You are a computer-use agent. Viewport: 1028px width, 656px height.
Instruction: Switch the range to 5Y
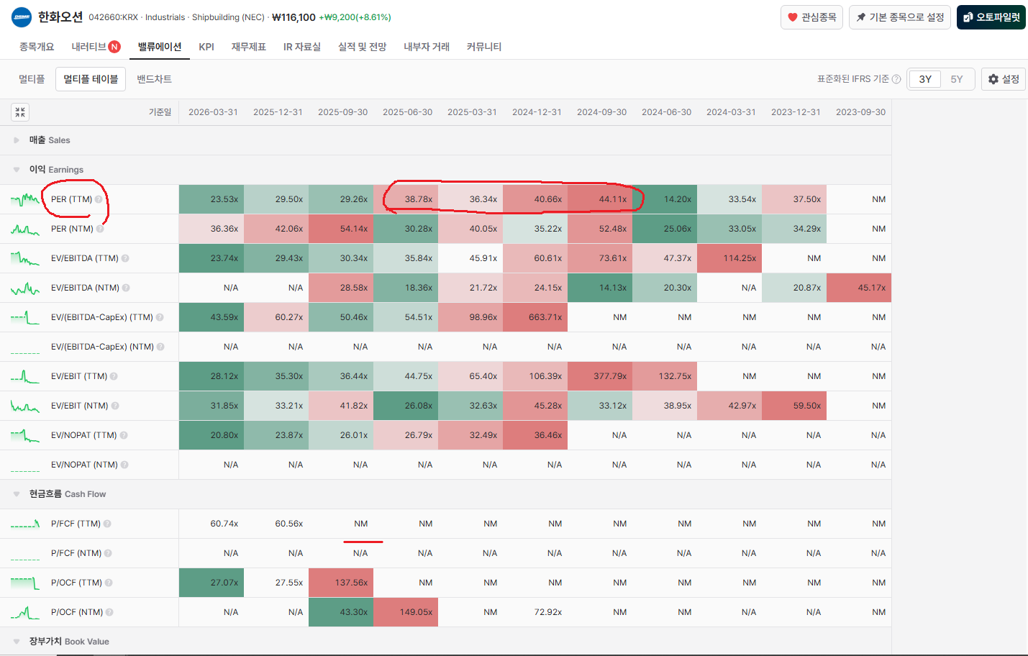pos(957,79)
